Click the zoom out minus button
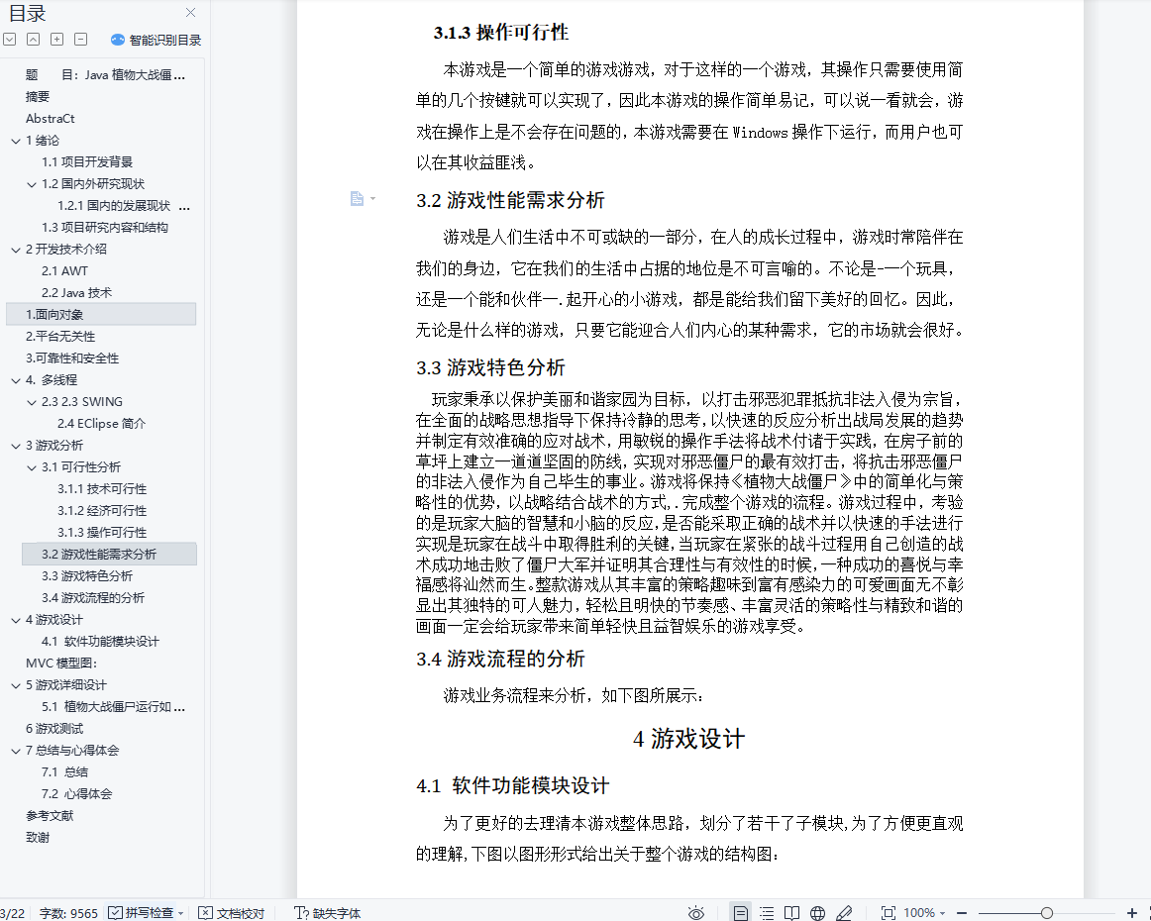This screenshot has width=1151, height=921. coord(962,913)
